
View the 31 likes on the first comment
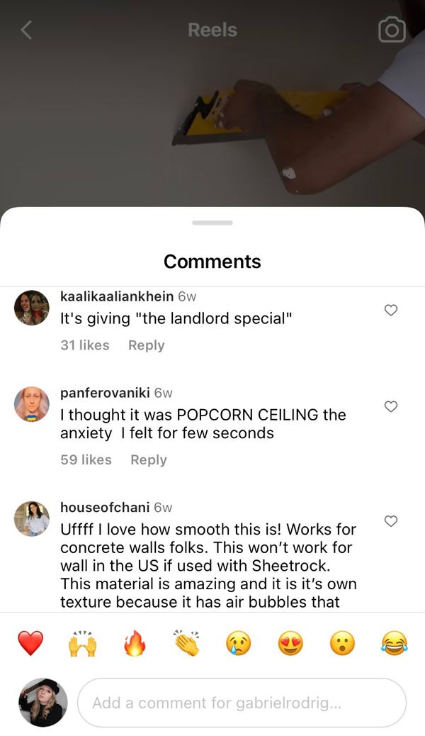(85, 345)
